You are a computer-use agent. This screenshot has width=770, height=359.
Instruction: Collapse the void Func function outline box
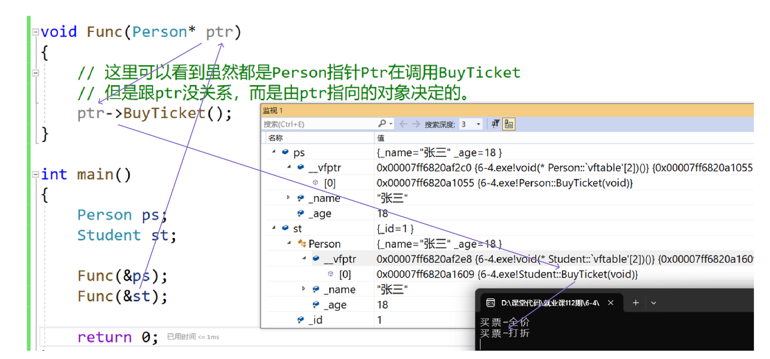click(x=35, y=32)
